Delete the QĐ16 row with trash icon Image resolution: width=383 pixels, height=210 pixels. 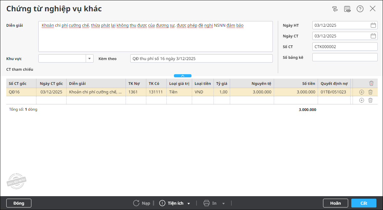tap(370, 92)
